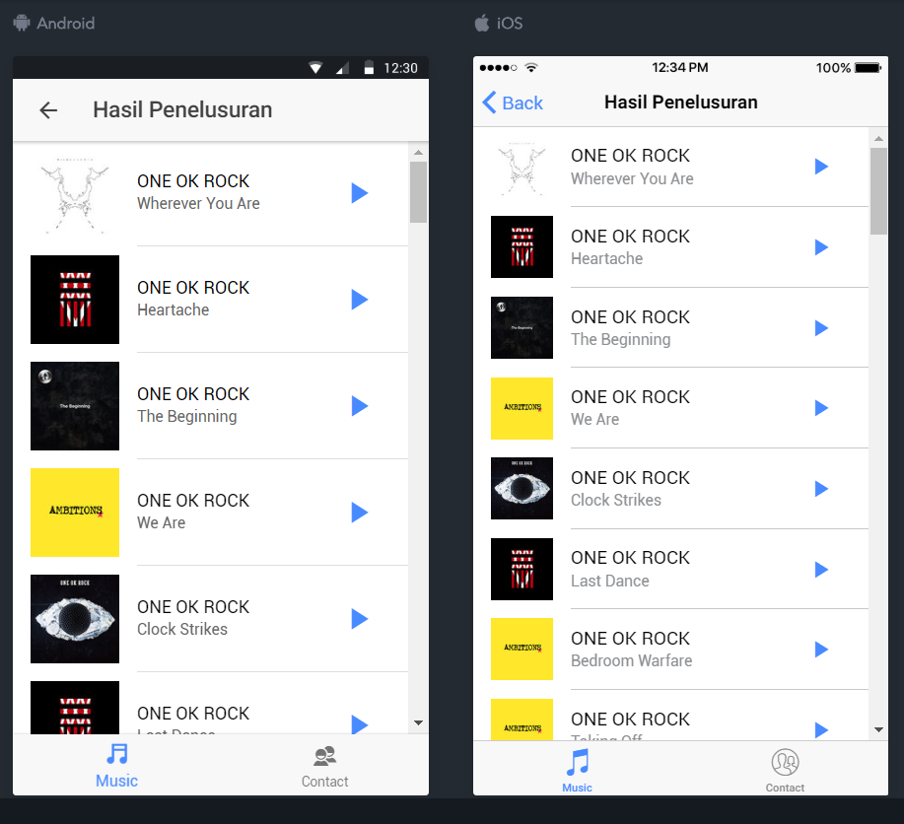Screen dimensions: 904x824
Task: Click iOS status bar signal dots
Action: (x=498, y=67)
